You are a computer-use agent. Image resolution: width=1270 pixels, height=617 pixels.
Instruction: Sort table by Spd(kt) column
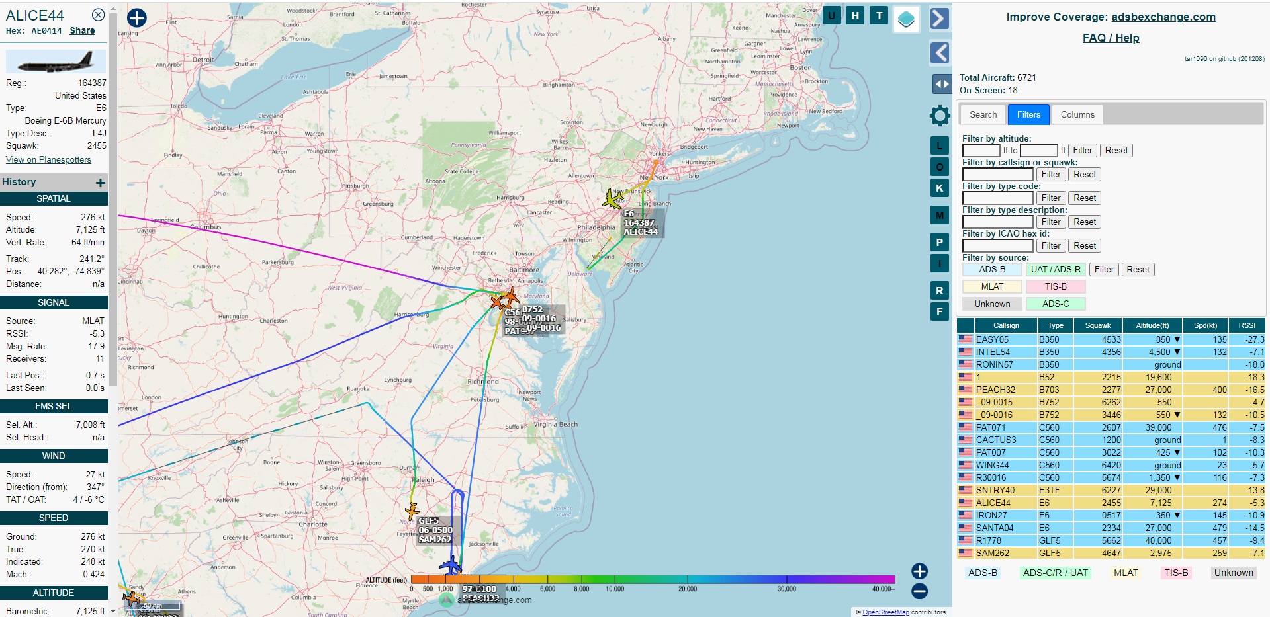1205,325
